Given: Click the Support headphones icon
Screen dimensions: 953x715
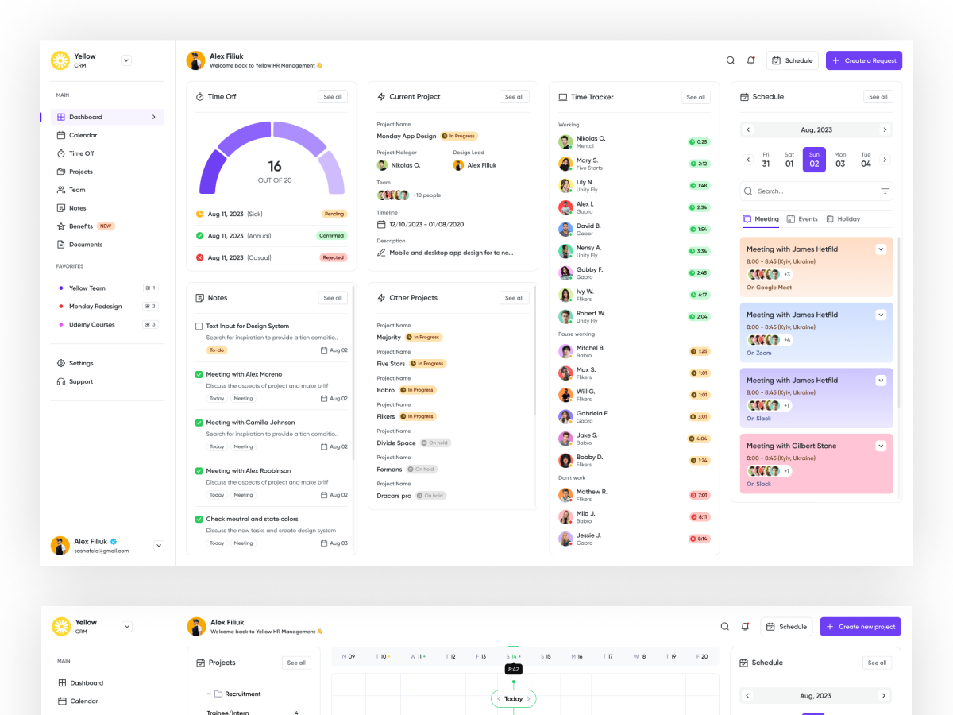Looking at the screenshot, I should click(61, 381).
